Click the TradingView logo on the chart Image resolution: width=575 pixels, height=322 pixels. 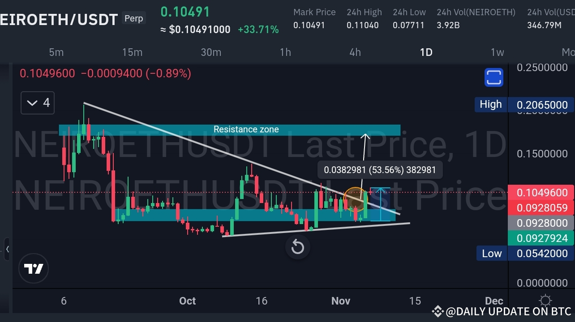34,268
